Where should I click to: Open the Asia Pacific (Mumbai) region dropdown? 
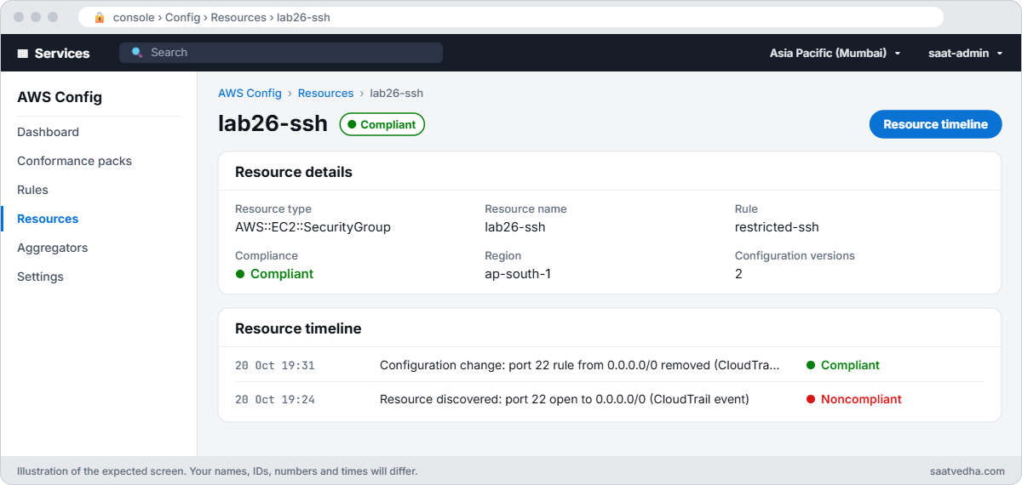(835, 53)
